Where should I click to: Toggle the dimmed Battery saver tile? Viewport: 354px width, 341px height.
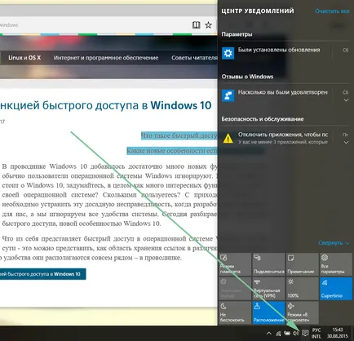click(x=235, y=288)
